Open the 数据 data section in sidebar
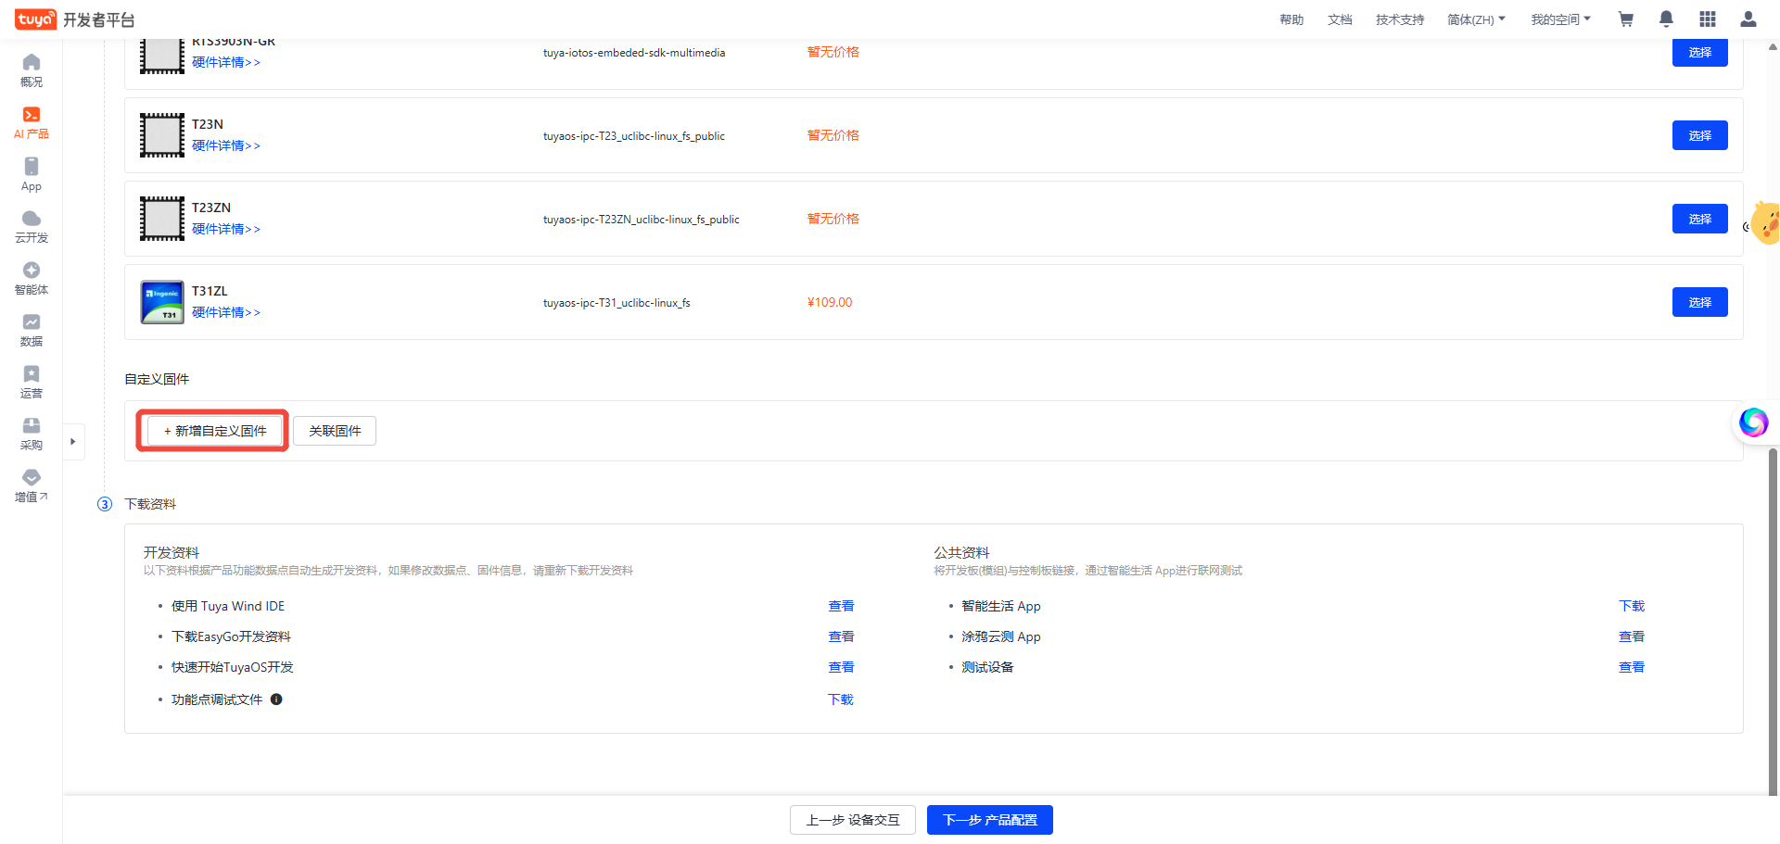 32,330
